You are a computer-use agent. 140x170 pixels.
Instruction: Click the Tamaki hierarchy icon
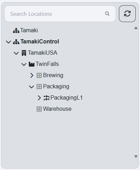click(16, 30)
